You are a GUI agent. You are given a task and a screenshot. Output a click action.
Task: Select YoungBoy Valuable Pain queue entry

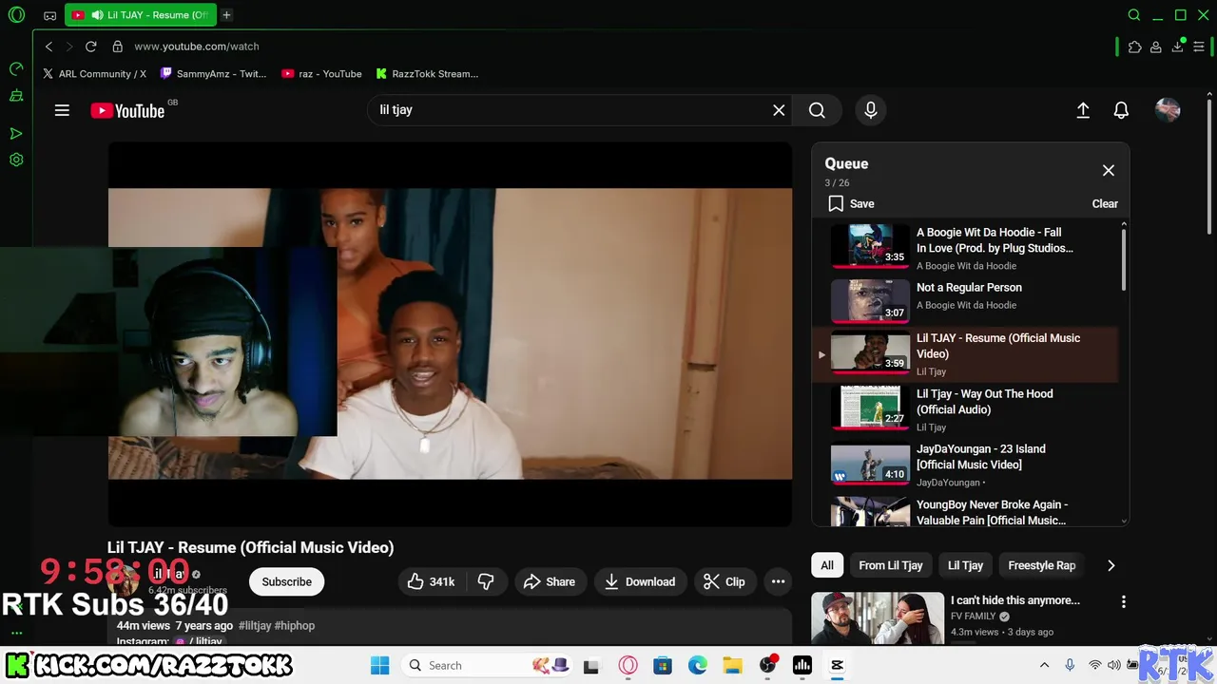tap(965, 511)
